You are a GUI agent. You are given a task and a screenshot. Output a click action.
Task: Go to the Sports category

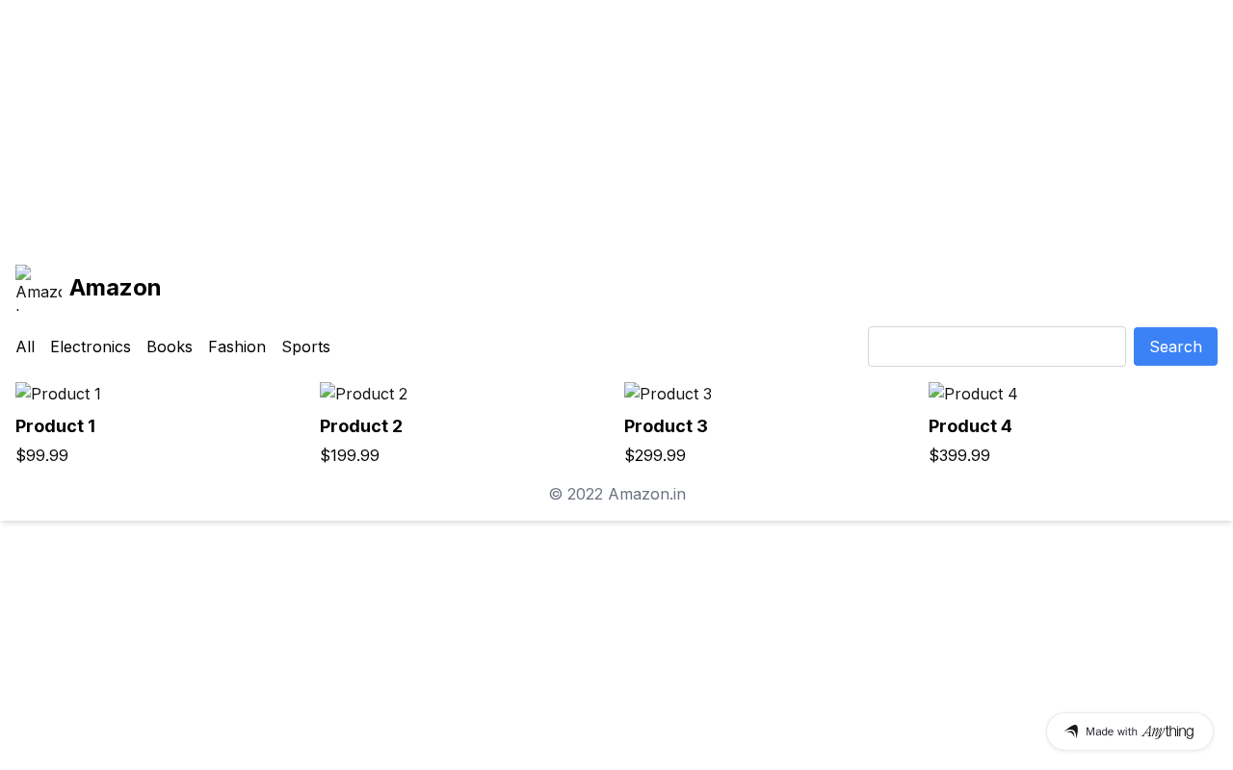tap(305, 346)
